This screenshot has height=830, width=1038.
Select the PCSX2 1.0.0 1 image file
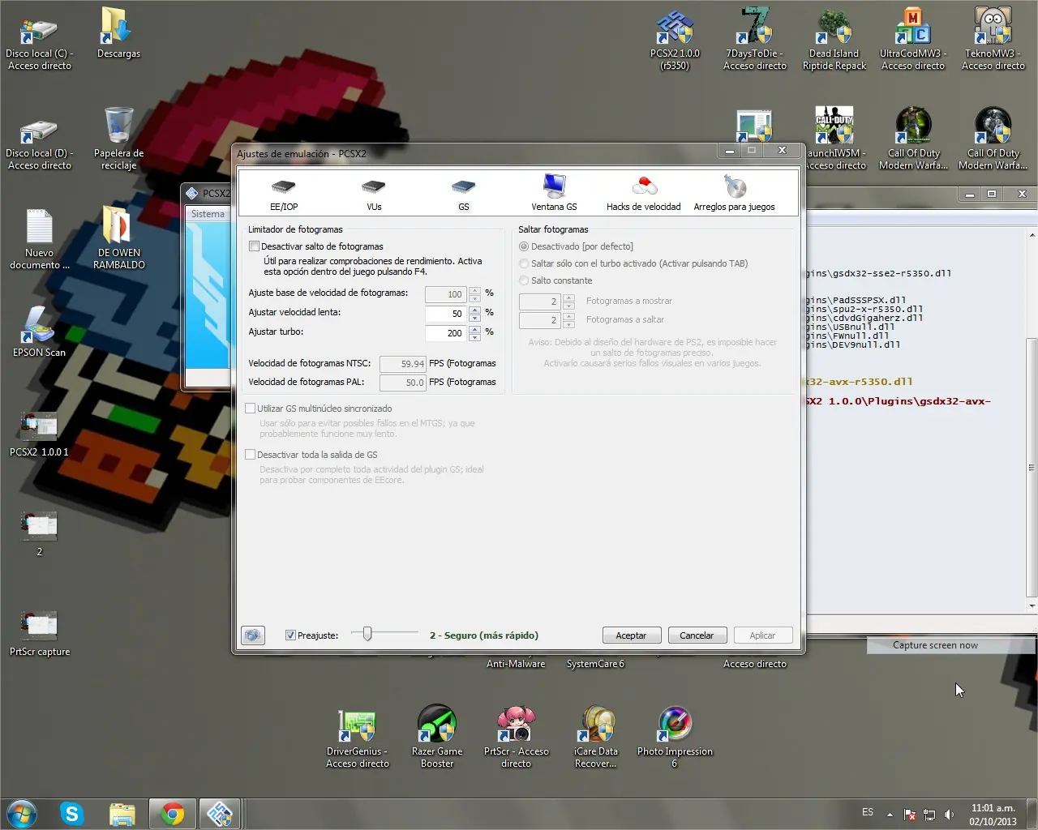click(39, 434)
